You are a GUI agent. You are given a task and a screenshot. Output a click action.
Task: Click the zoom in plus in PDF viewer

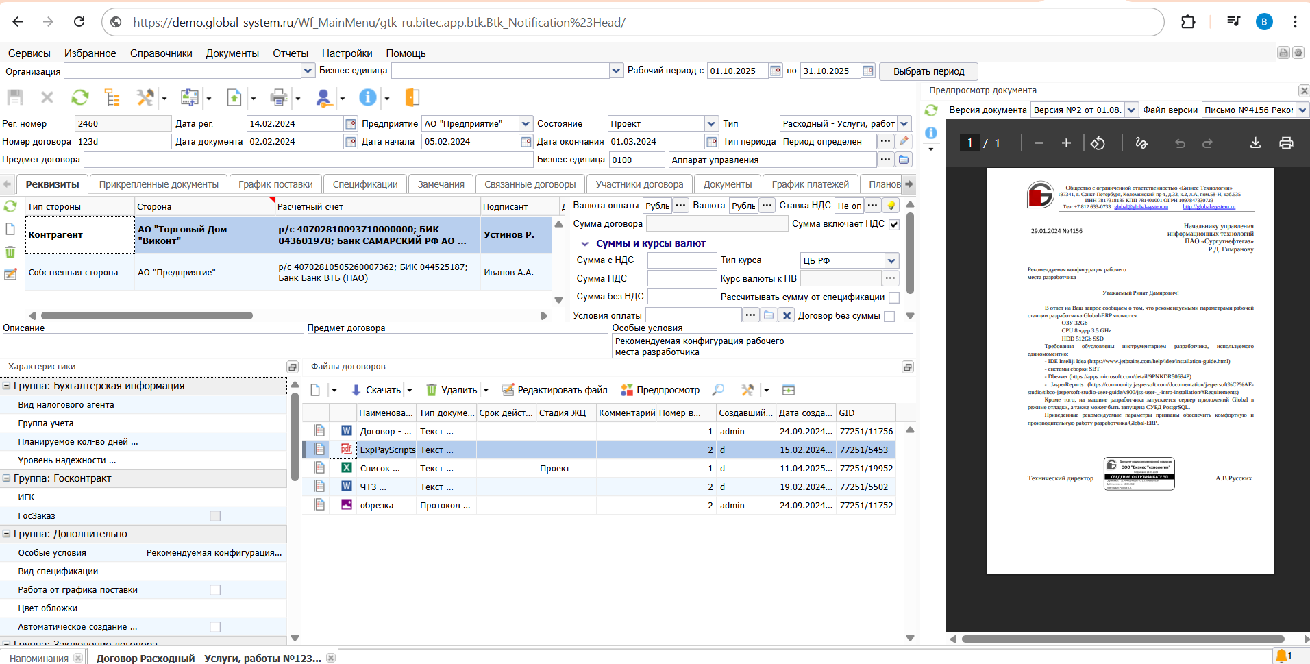point(1066,143)
